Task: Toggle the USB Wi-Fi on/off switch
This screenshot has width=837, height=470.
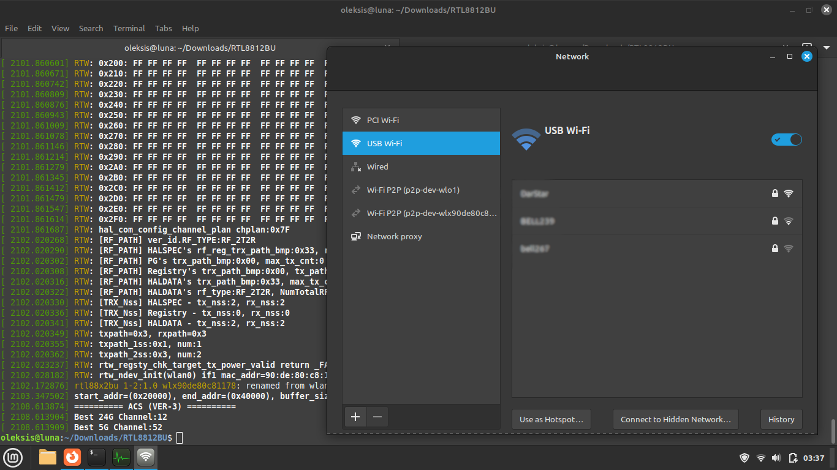Action: pos(786,140)
